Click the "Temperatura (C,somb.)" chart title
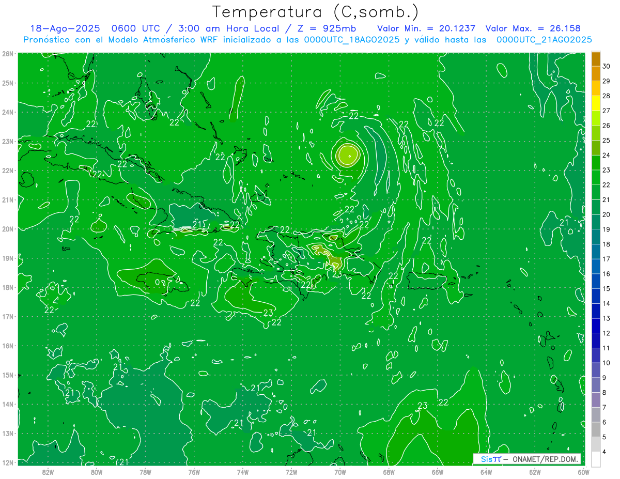Image resolution: width=620 pixels, height=479 pixels. coord(315,12)
